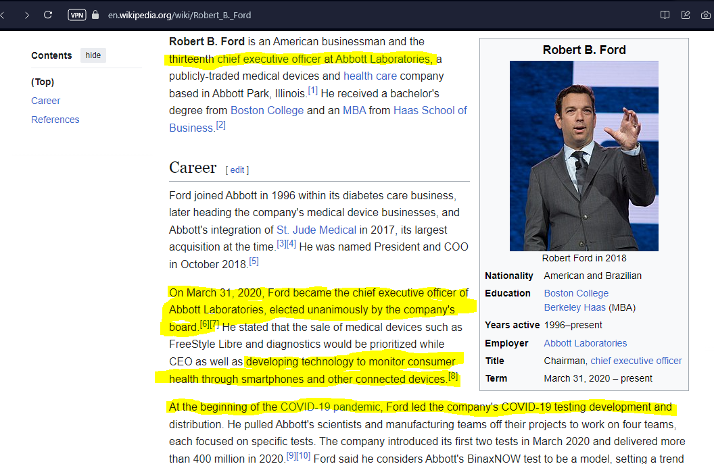Click the edit-note icon in the browser toolbar
This screenshot has width=714, height=464.
686,15
